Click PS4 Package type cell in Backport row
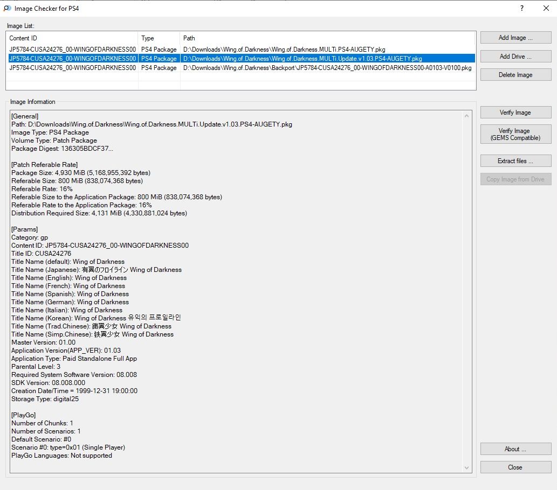557x490 pixels. [159, 68]
